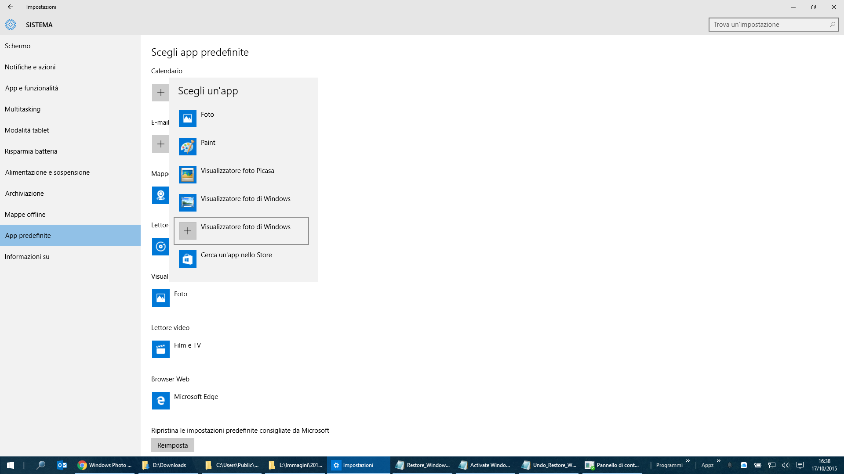Click the Settings gear icon beside SISTEMA

tap(11, 25)
